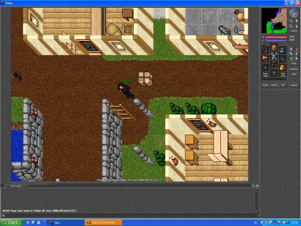Click the Soul 100 value
Image resolution: width=301 pixels, height=226 pixels.
click(265, 75)
